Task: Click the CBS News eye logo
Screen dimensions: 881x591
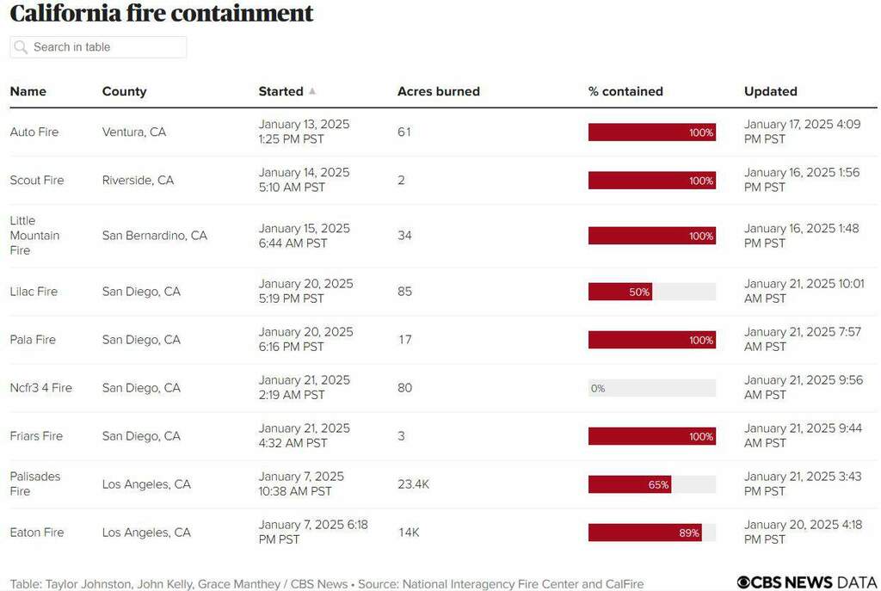Action: pos(743,582)
